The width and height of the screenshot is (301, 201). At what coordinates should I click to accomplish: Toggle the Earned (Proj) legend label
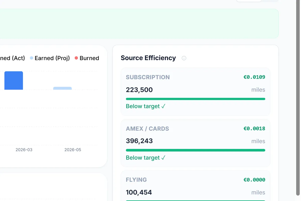coord(52,58)
